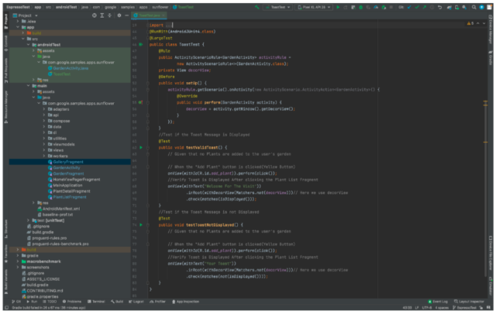Toggle the Build Variants sidebar tab

pos(6,281)
